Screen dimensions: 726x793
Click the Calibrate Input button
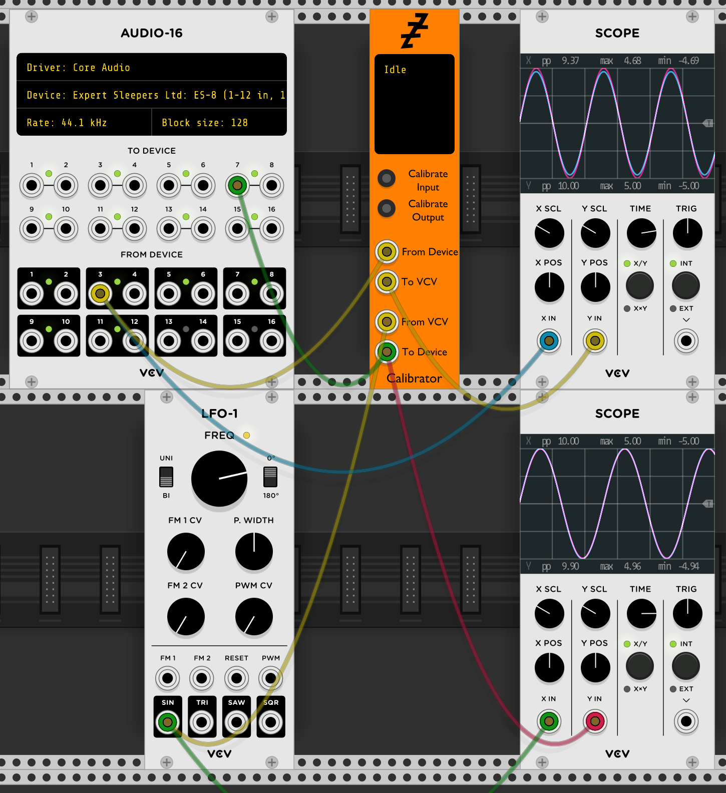386,178
